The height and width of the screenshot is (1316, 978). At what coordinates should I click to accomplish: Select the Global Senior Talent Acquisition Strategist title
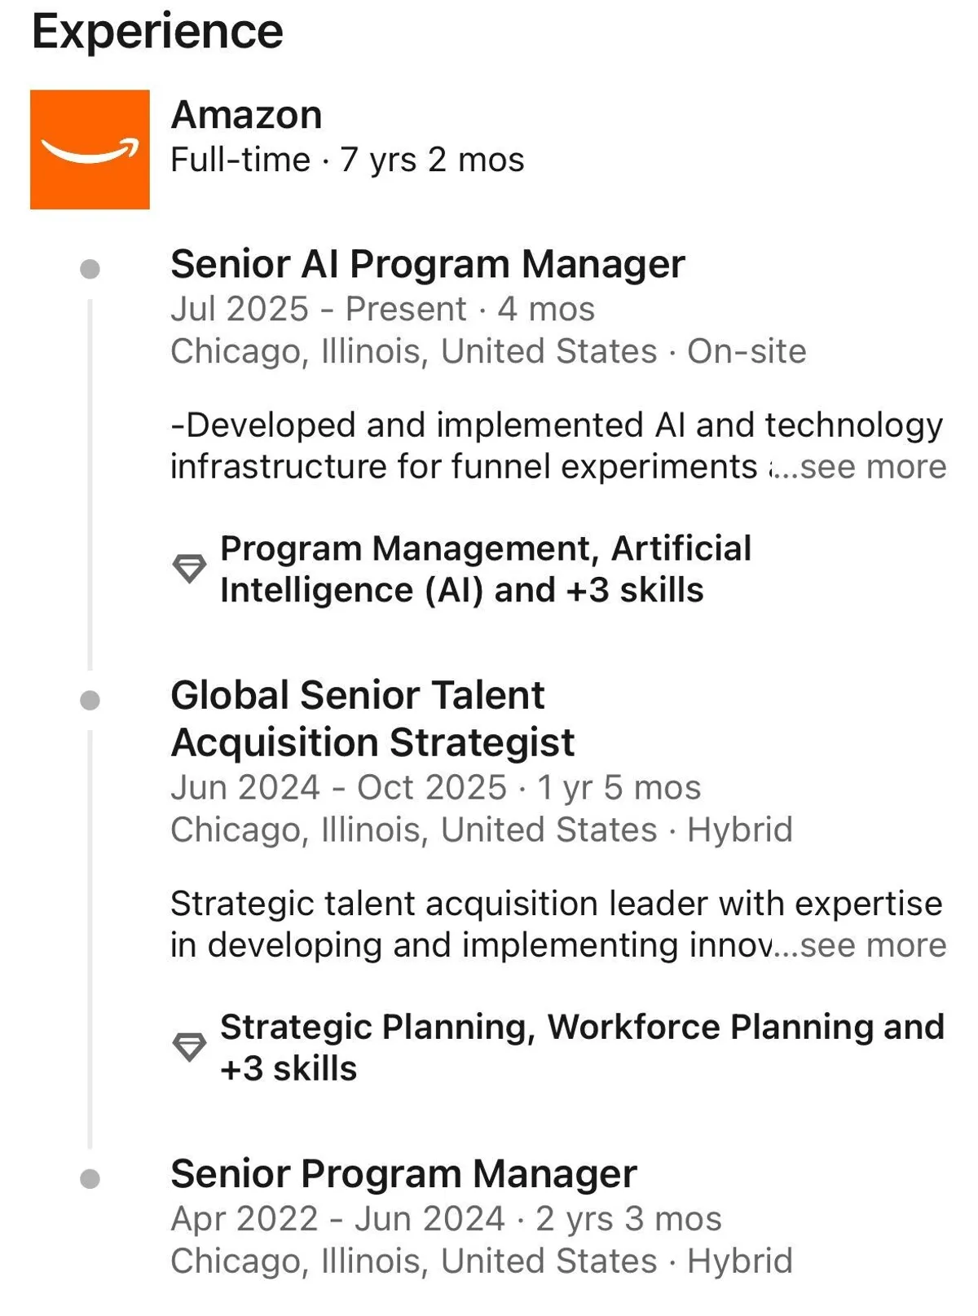tap(372, 719)
